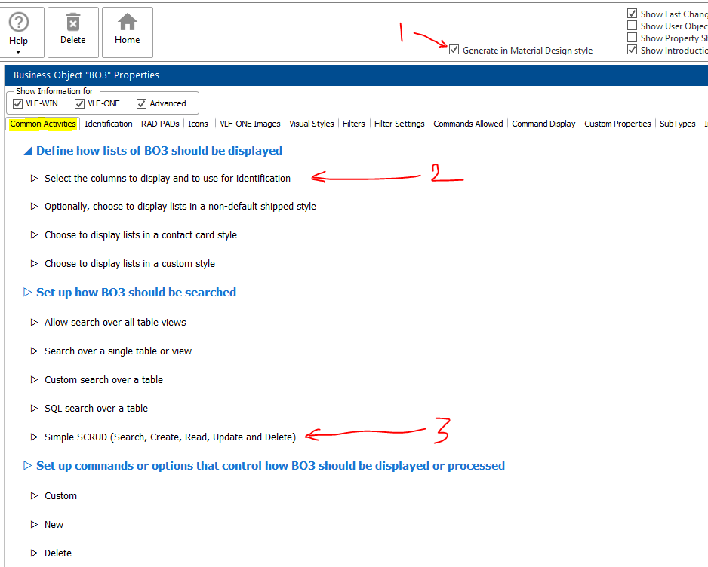This screenshot has height=567, width=708.
Task: Expand the Custom command option
Action: pyautogui.click(x=34, y=496)
